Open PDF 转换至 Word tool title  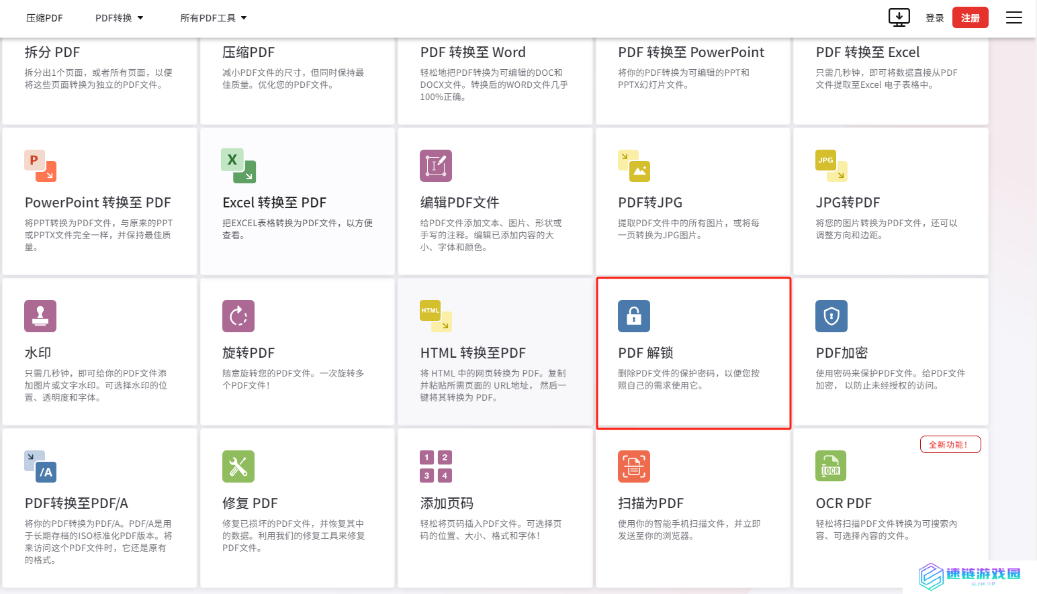click(x=473, y=52)
